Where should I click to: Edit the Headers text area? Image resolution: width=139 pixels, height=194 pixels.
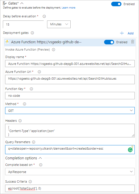[x=70, y=131]
